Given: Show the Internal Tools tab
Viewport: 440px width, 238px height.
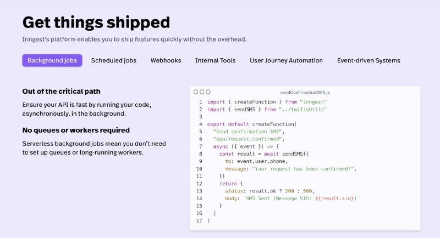Looking at the screenshot, I should [216, 60].
